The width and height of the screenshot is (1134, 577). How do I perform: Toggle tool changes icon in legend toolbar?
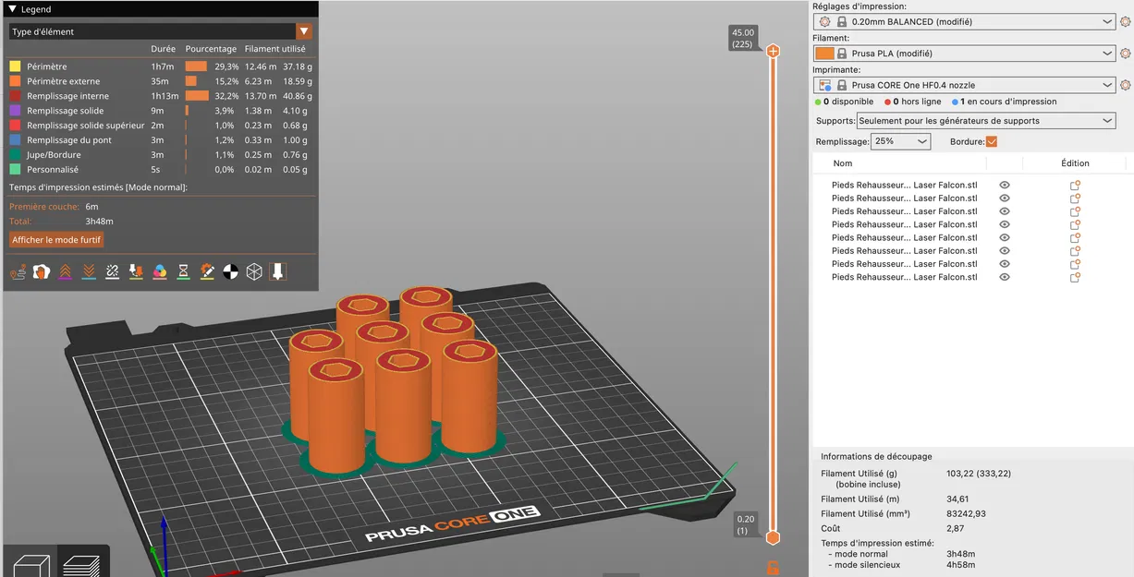(x=136, y=271)
